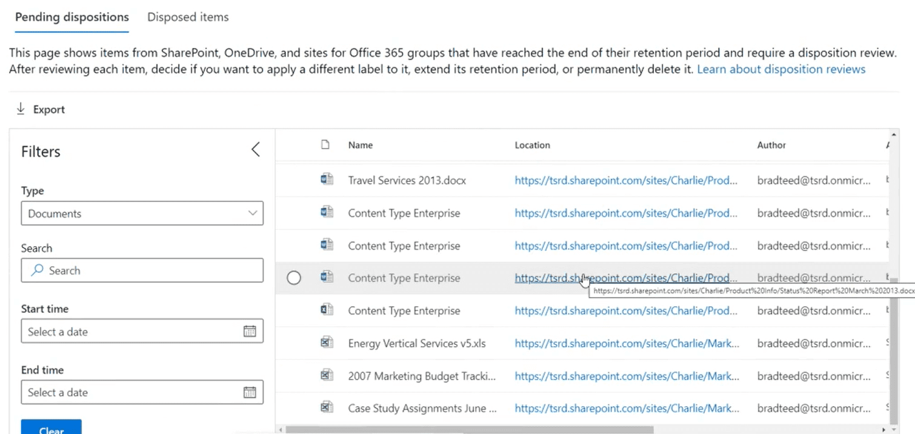This screenshot has width=915, height=434.
Task: Click the Word icon on the first Content Type Enterprise row
Action: click(327, 213)
